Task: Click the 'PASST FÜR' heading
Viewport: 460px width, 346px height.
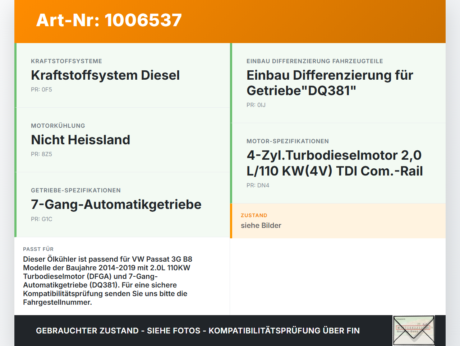Action: click(38, 249)
